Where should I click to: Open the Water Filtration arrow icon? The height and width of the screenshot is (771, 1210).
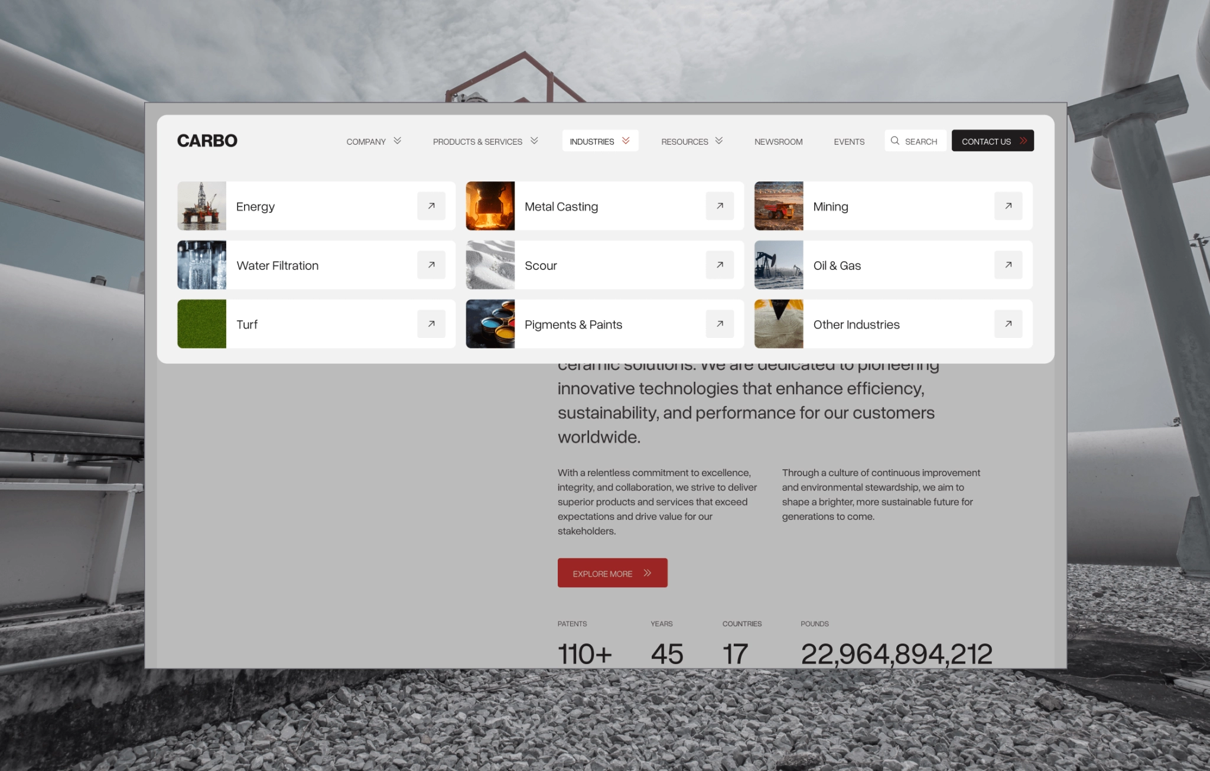click(431, 265)
